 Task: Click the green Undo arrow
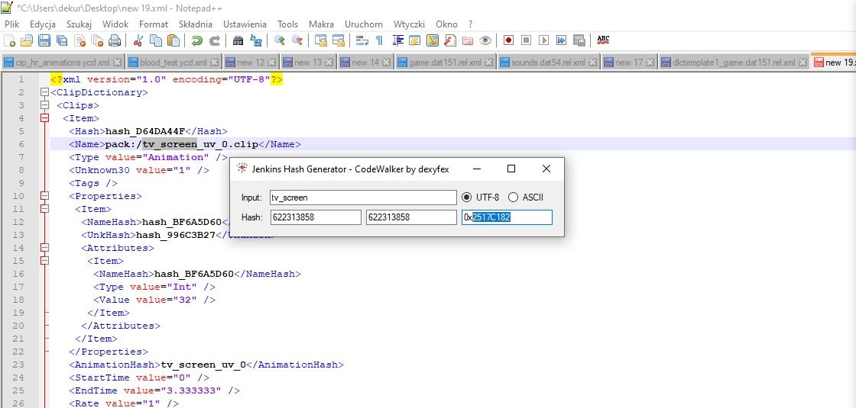pyautogui.click(x=197, y=40)
